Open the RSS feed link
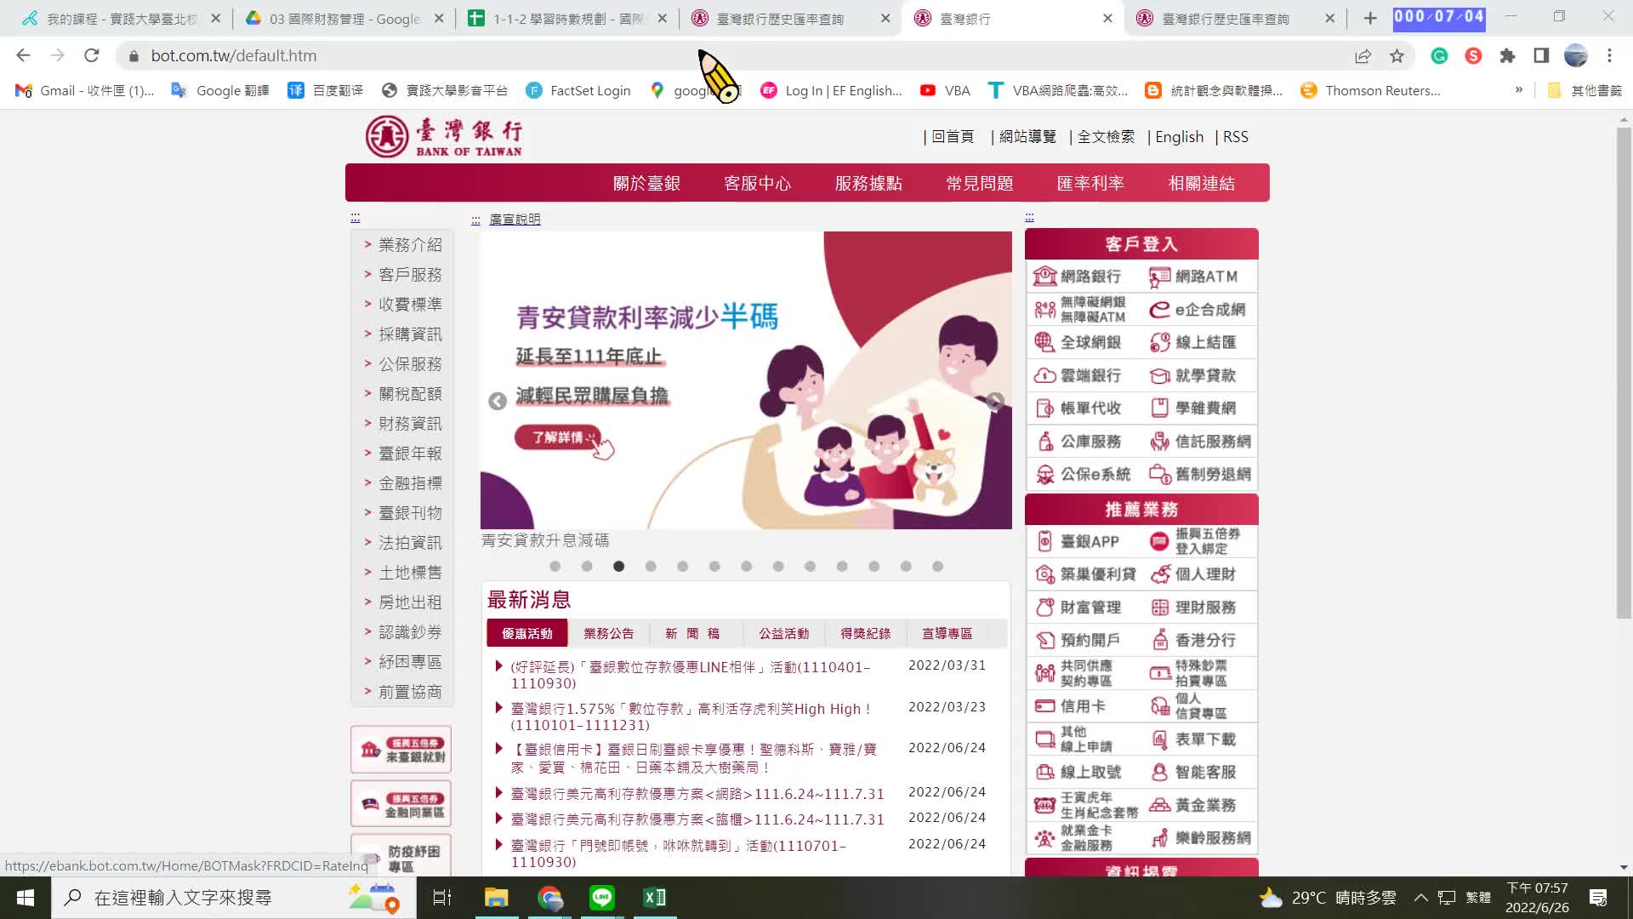The height and width of the screenshot is (919, 1633). tap(1236, 137)
